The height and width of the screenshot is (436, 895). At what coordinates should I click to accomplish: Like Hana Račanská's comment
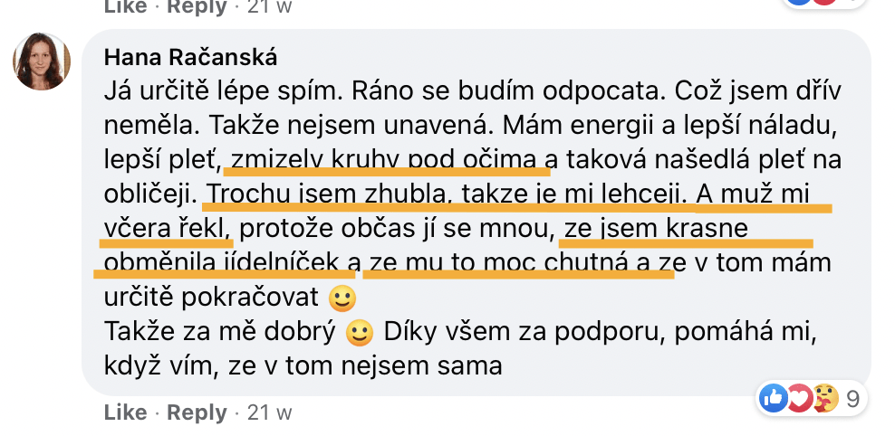pyautogui.click(x=126, y=413)
